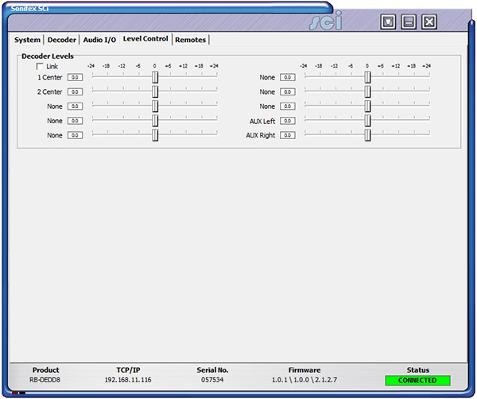477x399 pixels.
Task: Click the product name RB-DEDD8
Action: click(x=45, y=380)
